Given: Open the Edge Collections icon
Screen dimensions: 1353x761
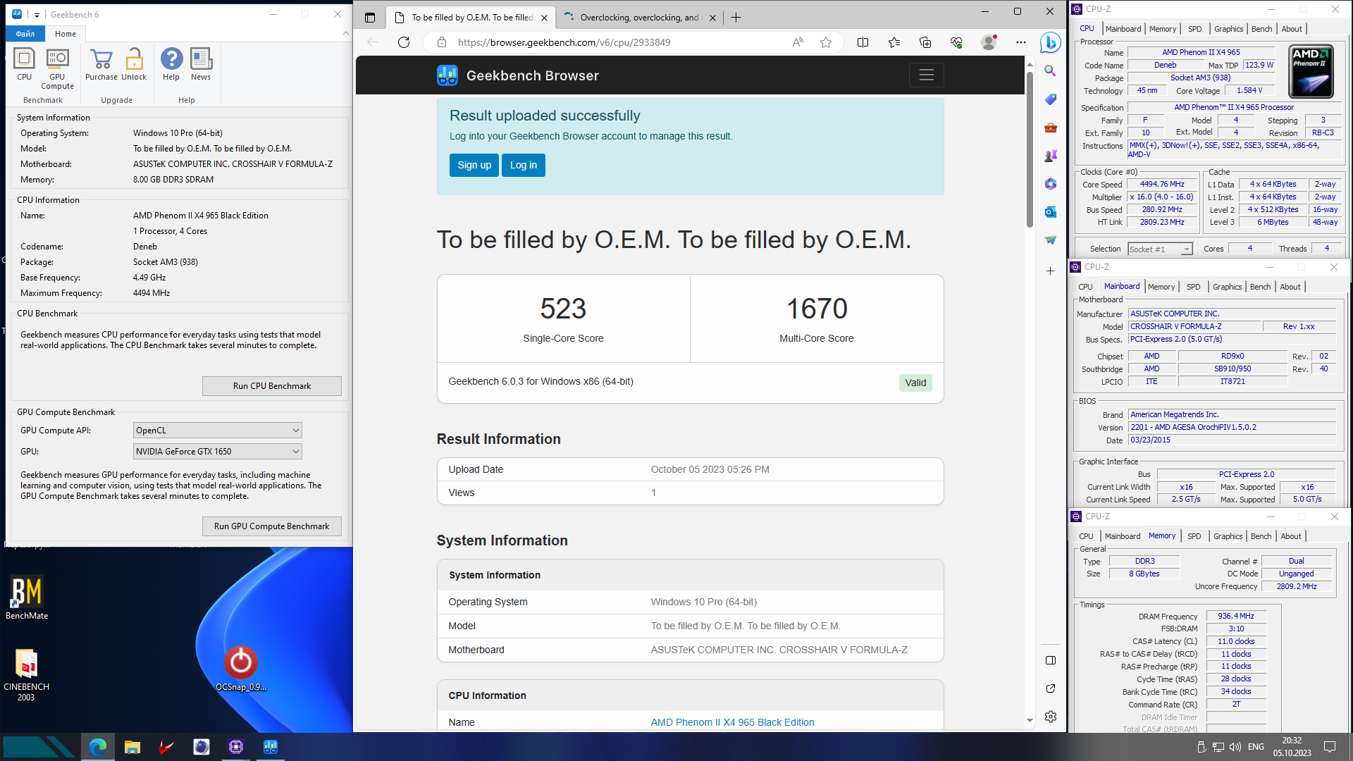Looking at the screenshot, I should point(925,42).
